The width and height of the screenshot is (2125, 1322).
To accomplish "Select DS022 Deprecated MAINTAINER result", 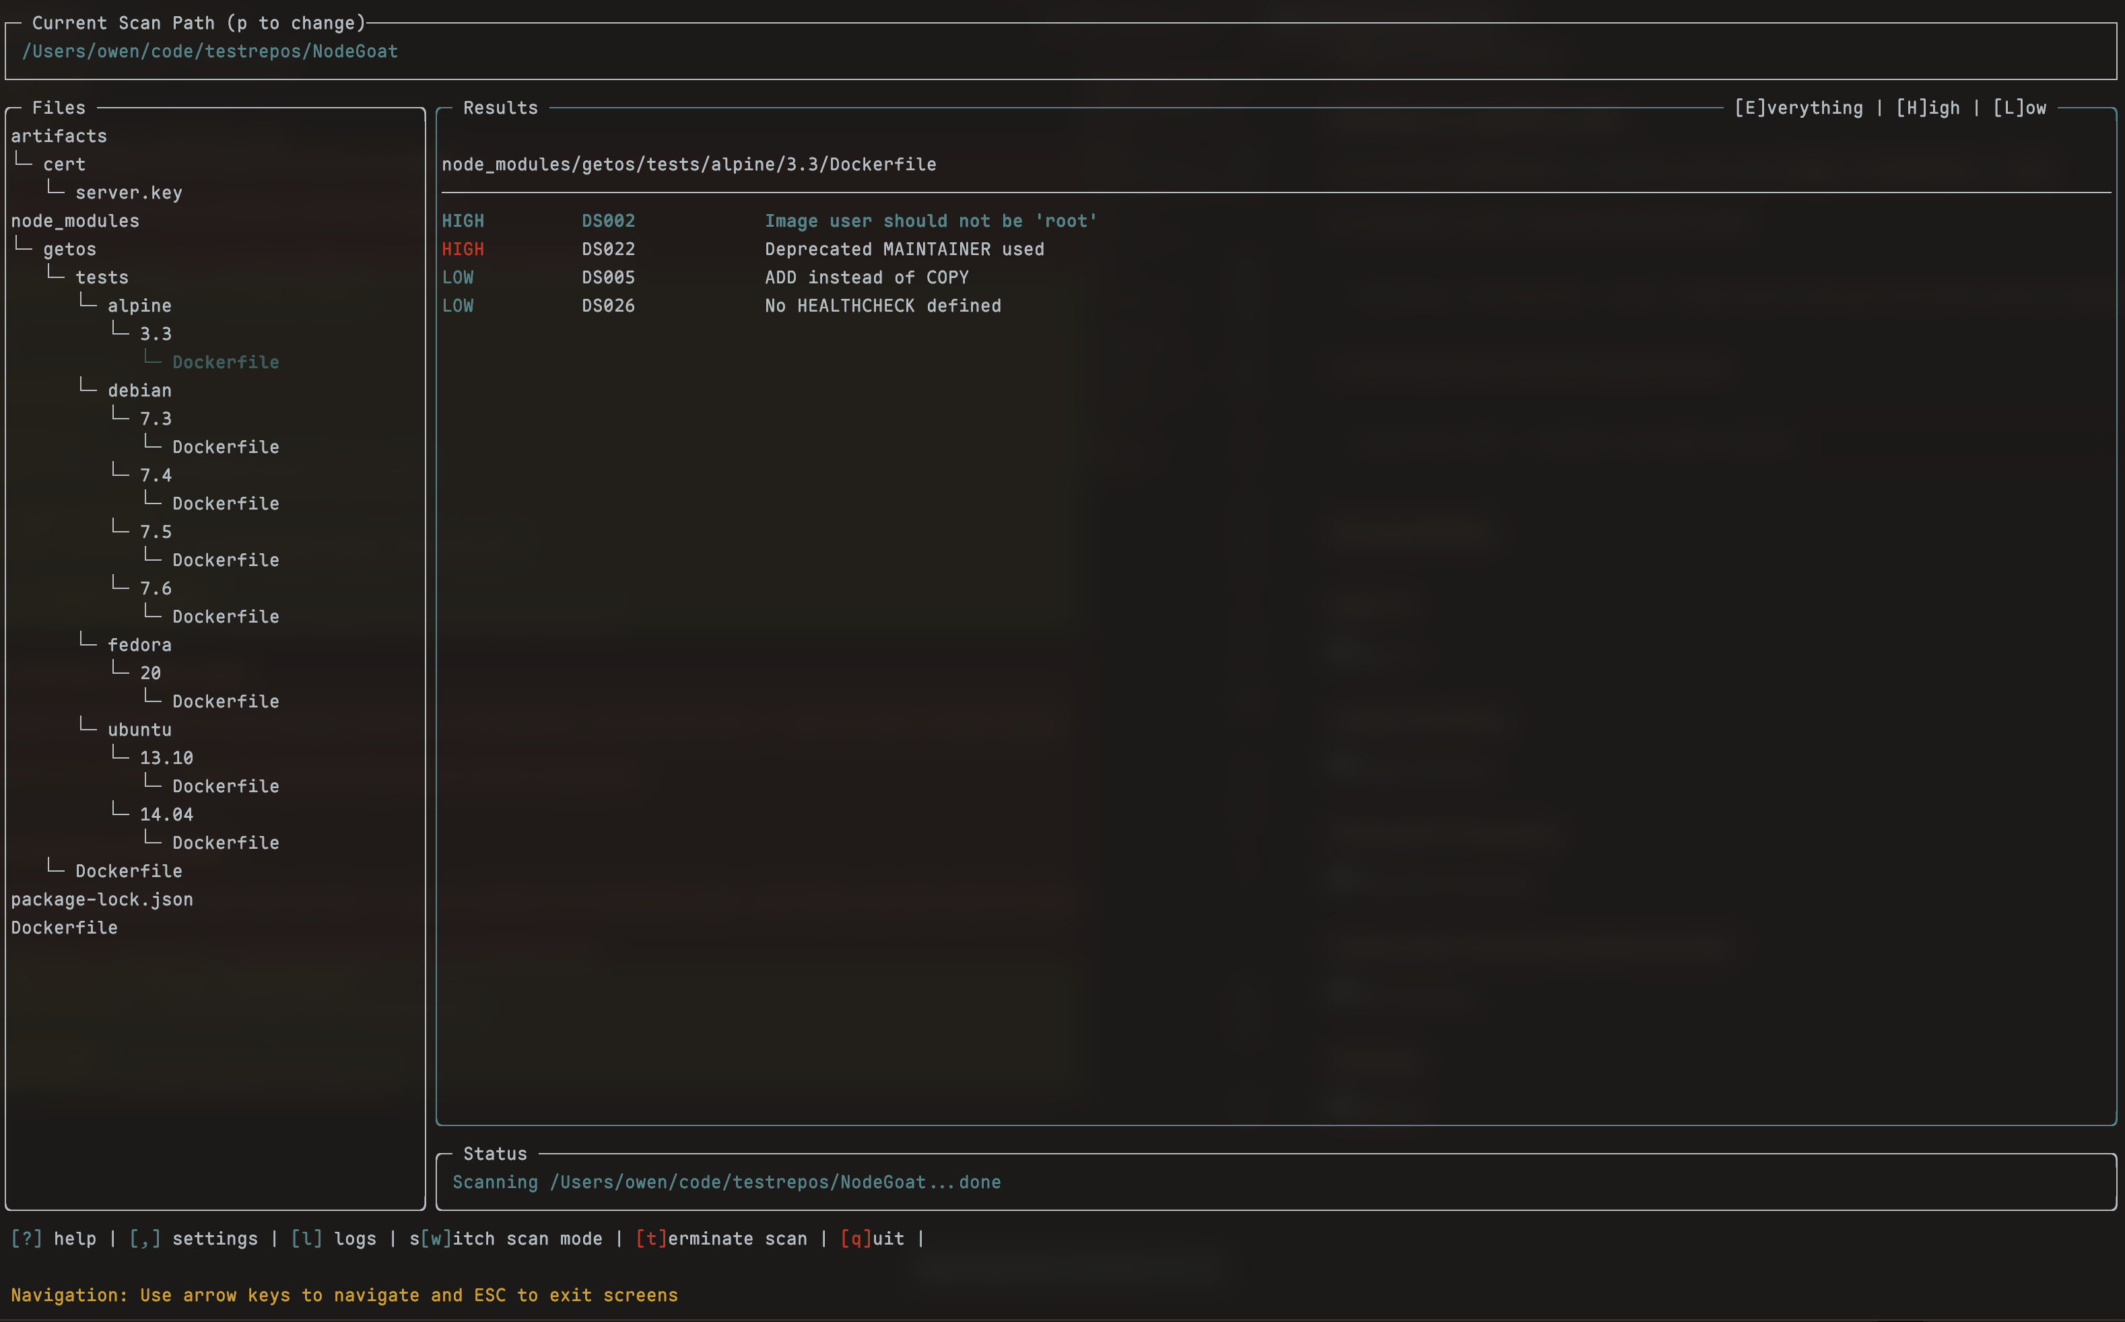I will [x=1276, y=249].
